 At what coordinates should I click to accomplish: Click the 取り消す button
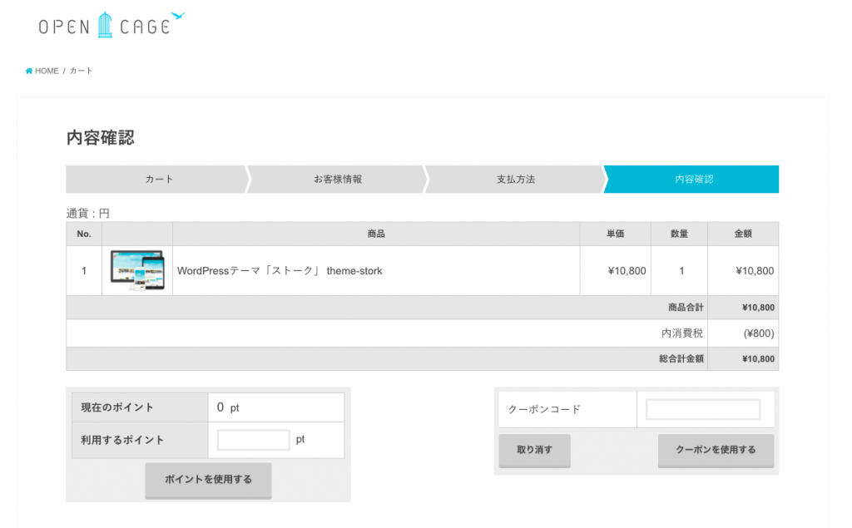(535, 451)
